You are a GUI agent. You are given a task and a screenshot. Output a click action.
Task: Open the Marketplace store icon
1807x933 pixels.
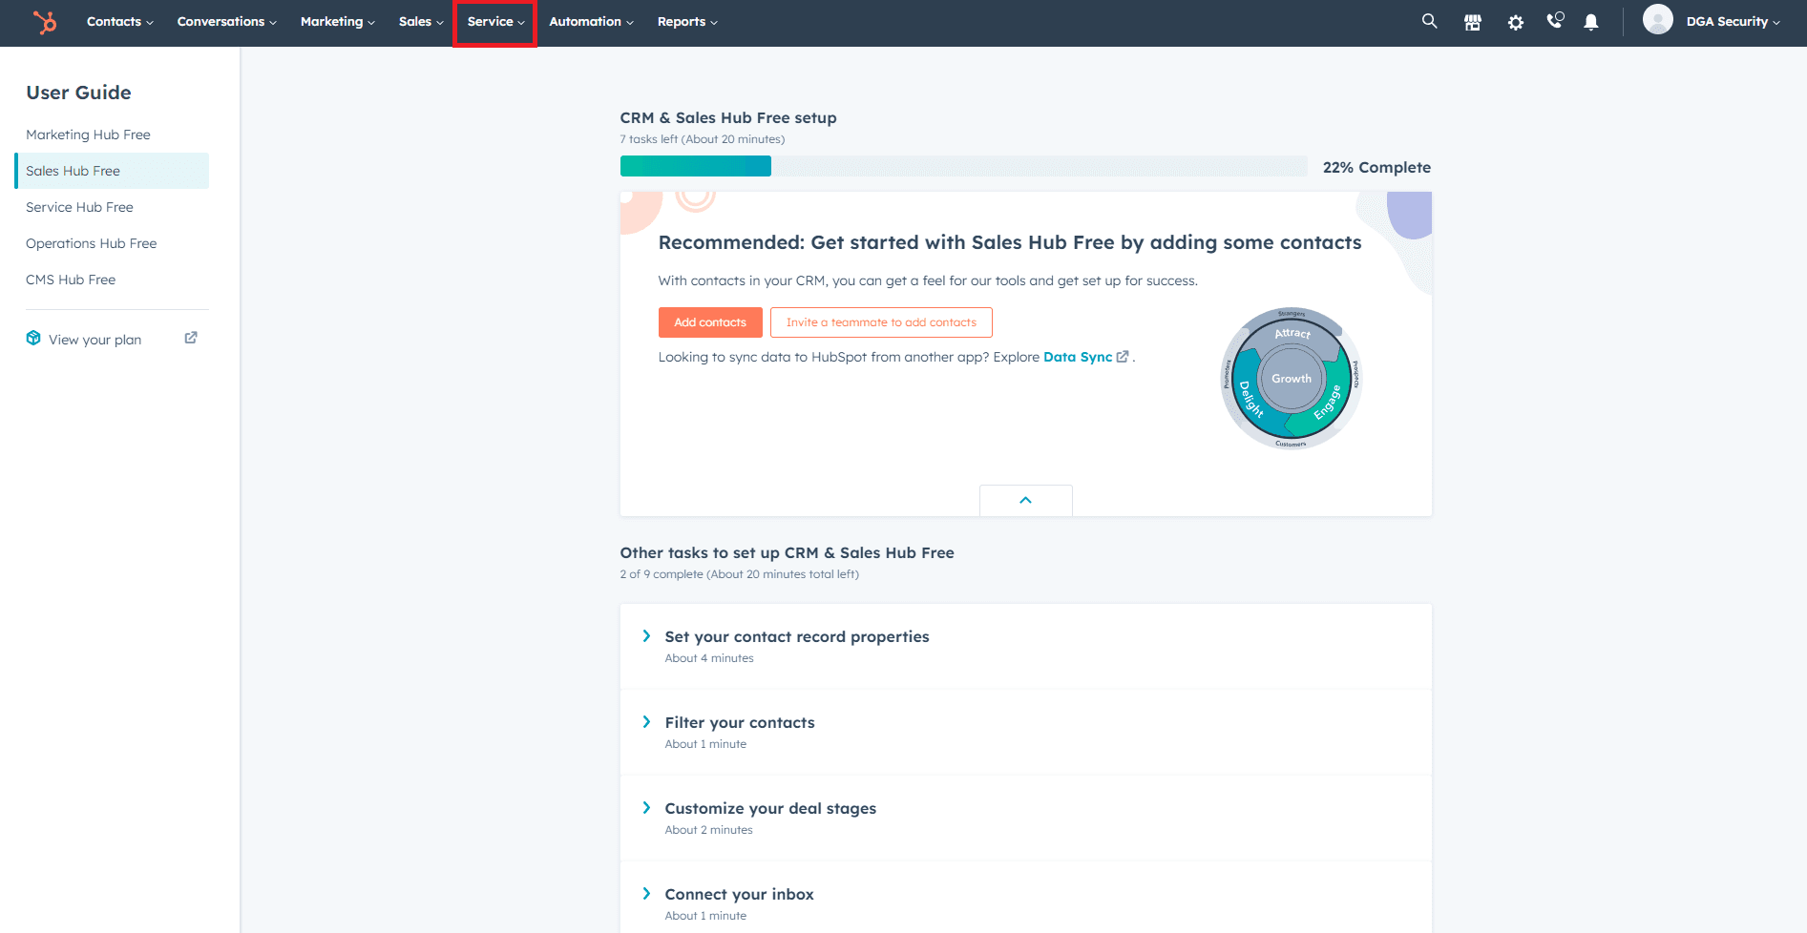click(1473, 22)
